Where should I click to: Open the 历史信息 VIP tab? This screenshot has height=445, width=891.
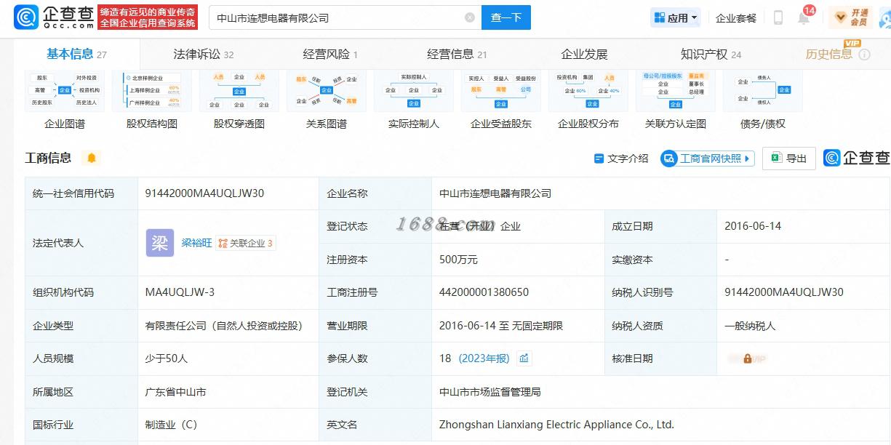(x=829, y=54)
